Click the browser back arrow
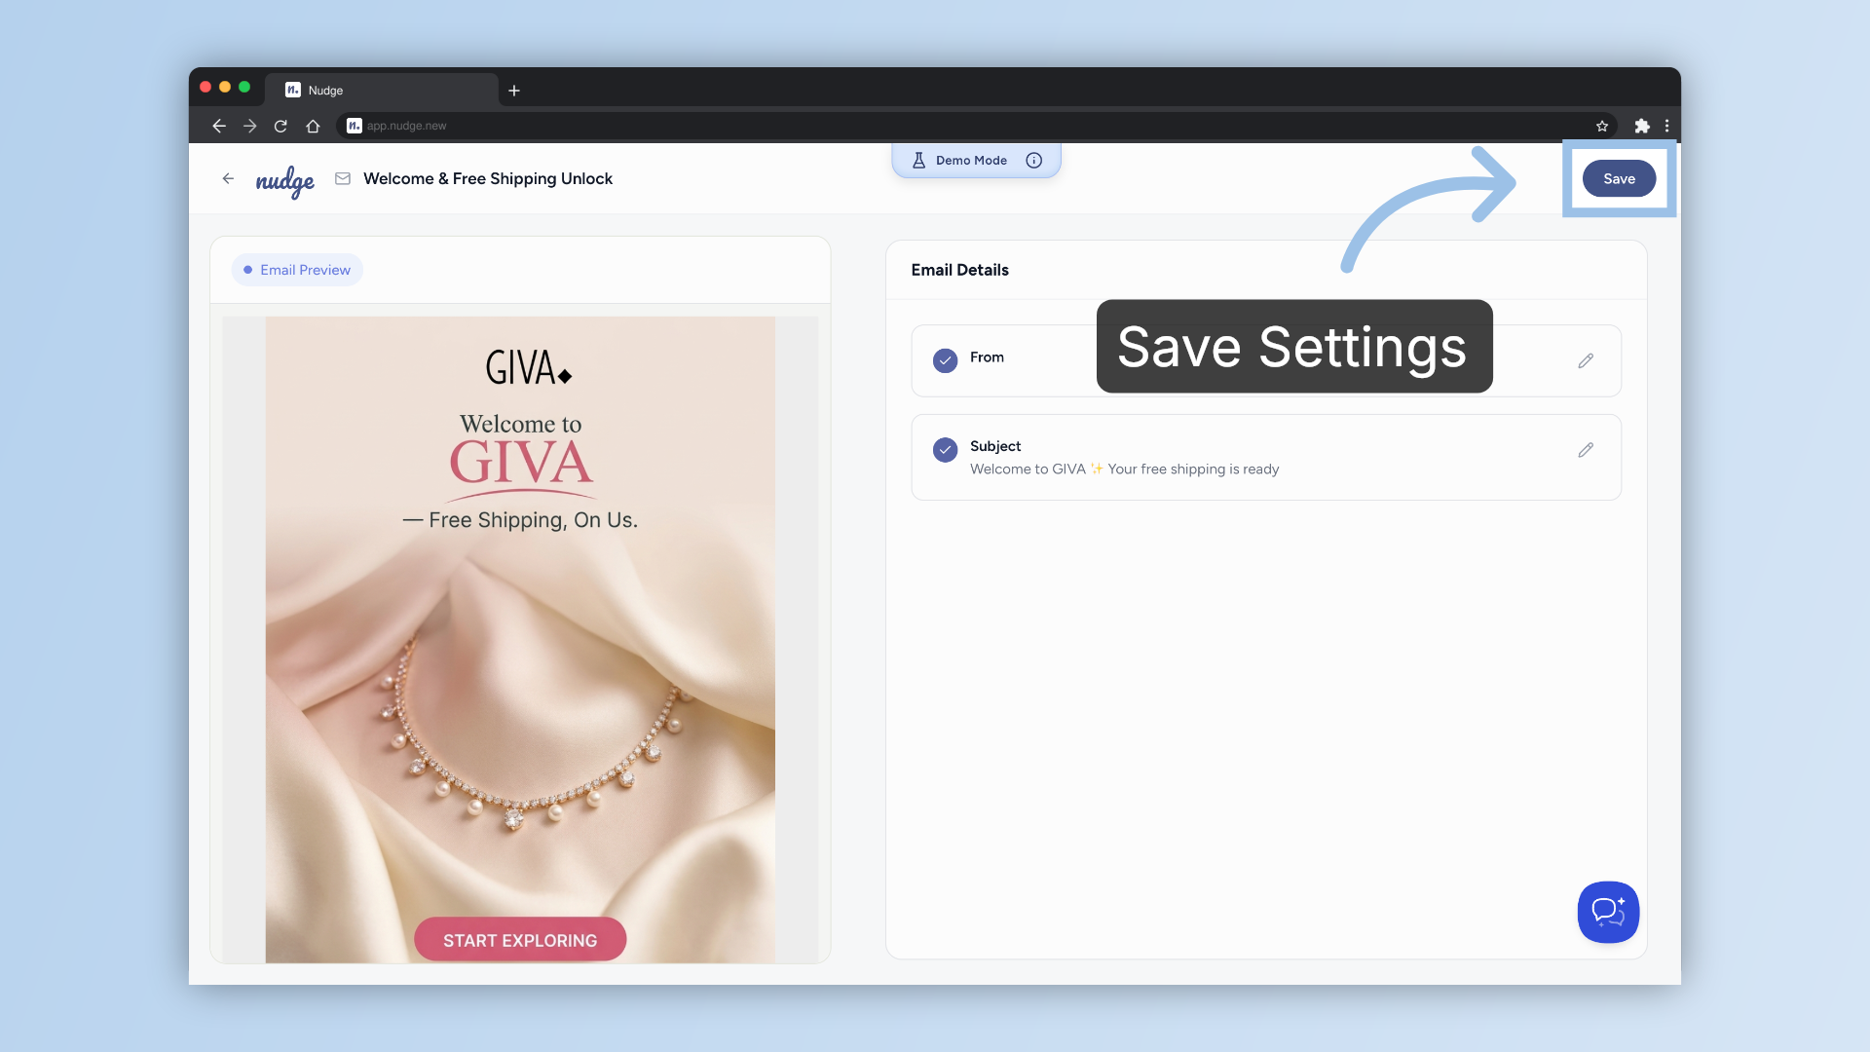Screen dimensions: 1870x1052 click(x=219, y=126)
